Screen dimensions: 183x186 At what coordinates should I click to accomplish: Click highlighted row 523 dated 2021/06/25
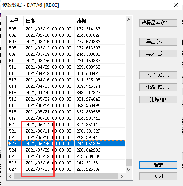coord(66,144)
